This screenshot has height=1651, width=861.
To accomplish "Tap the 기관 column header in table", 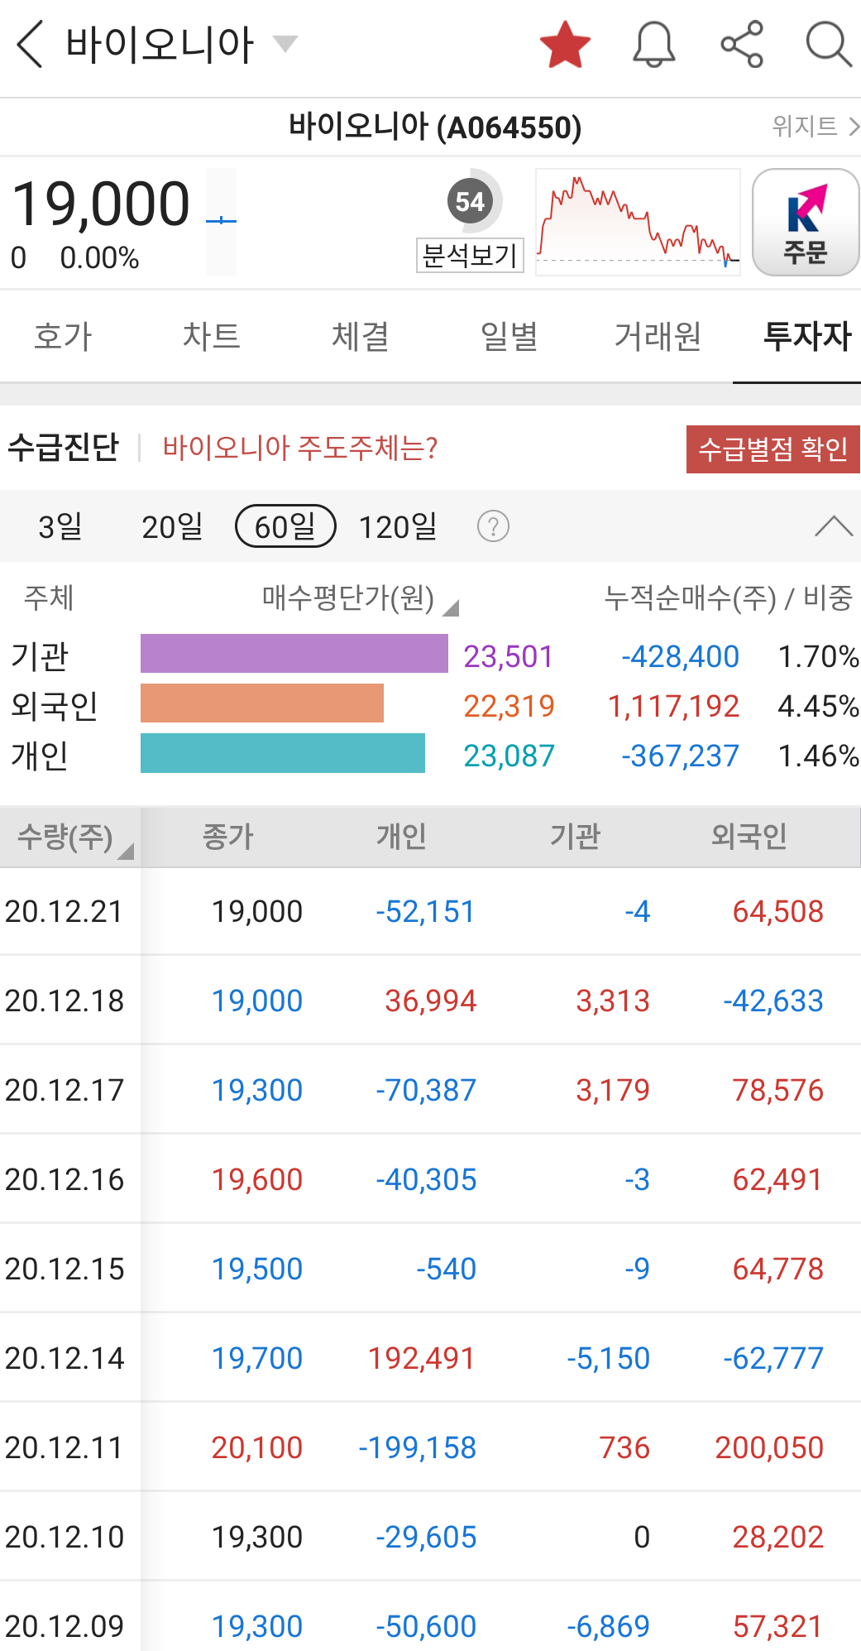I will click(576, 837).
